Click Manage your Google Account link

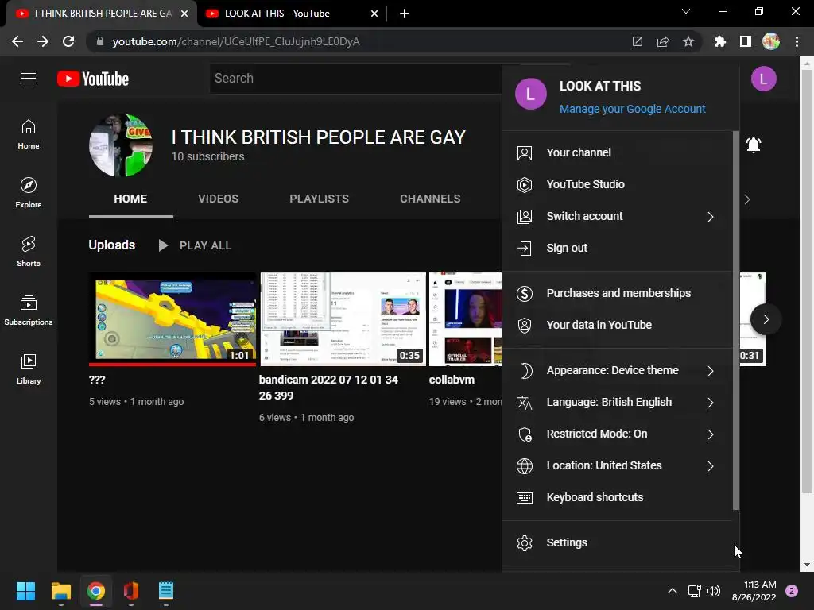632,109
